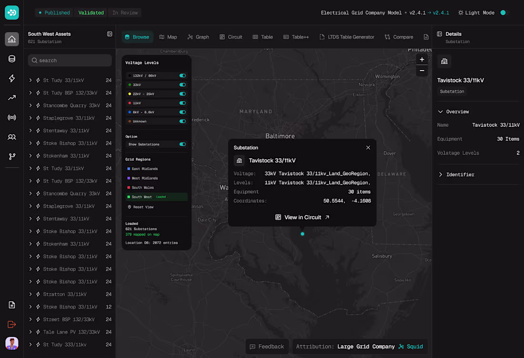
Task: Close the Substation popup
Action: pyautogui.click(x=368, y=147)
